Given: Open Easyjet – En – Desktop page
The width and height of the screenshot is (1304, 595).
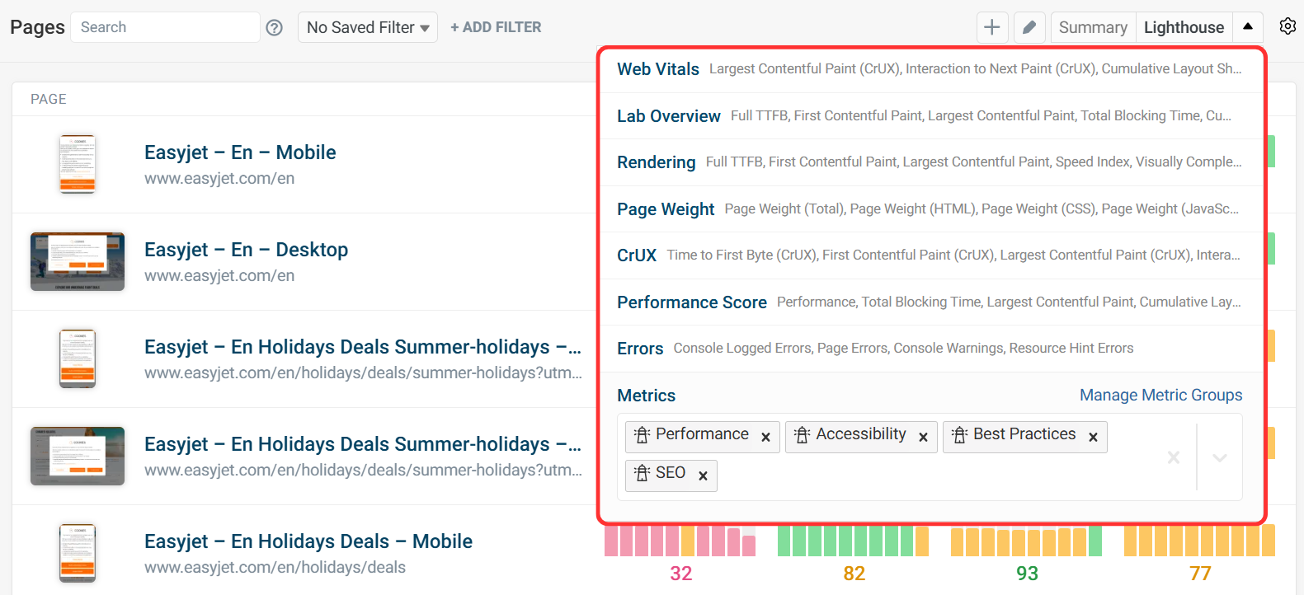Looking at the screenshot, I should click(246, 250).
